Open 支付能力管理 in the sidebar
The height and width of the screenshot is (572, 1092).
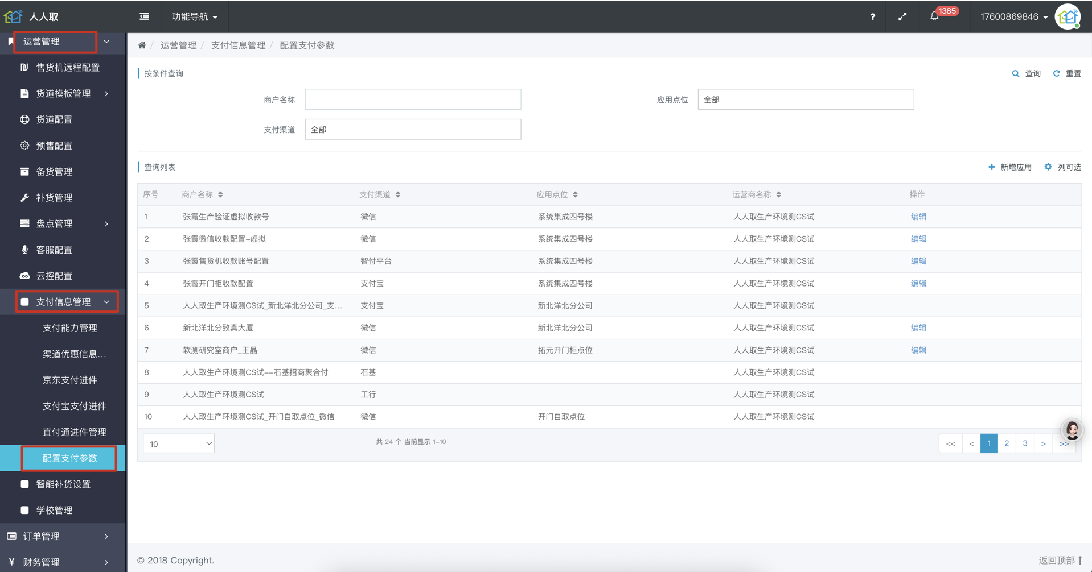pyautogui.click(x=70, y=328)
